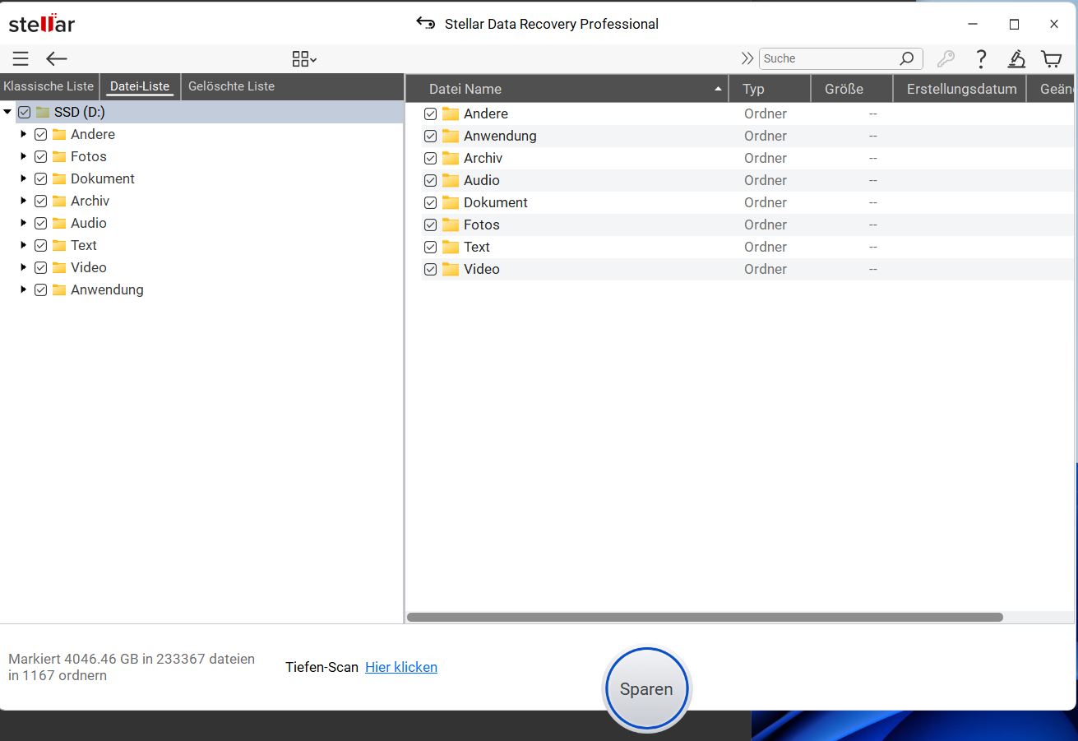Click the Dokument folder icon in the tree
This screenshot has height=741, width=1078.
[x=59, y=178]
